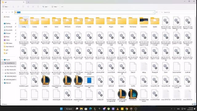Screen dimensions: 197x111
Task: Select the RADS folder
Action: pyautogui.click(x=122, y=22)
